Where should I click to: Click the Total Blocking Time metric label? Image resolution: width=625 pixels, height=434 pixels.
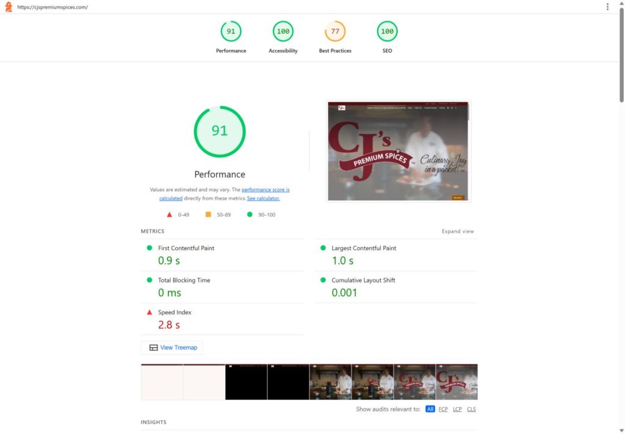coord(184,280)
